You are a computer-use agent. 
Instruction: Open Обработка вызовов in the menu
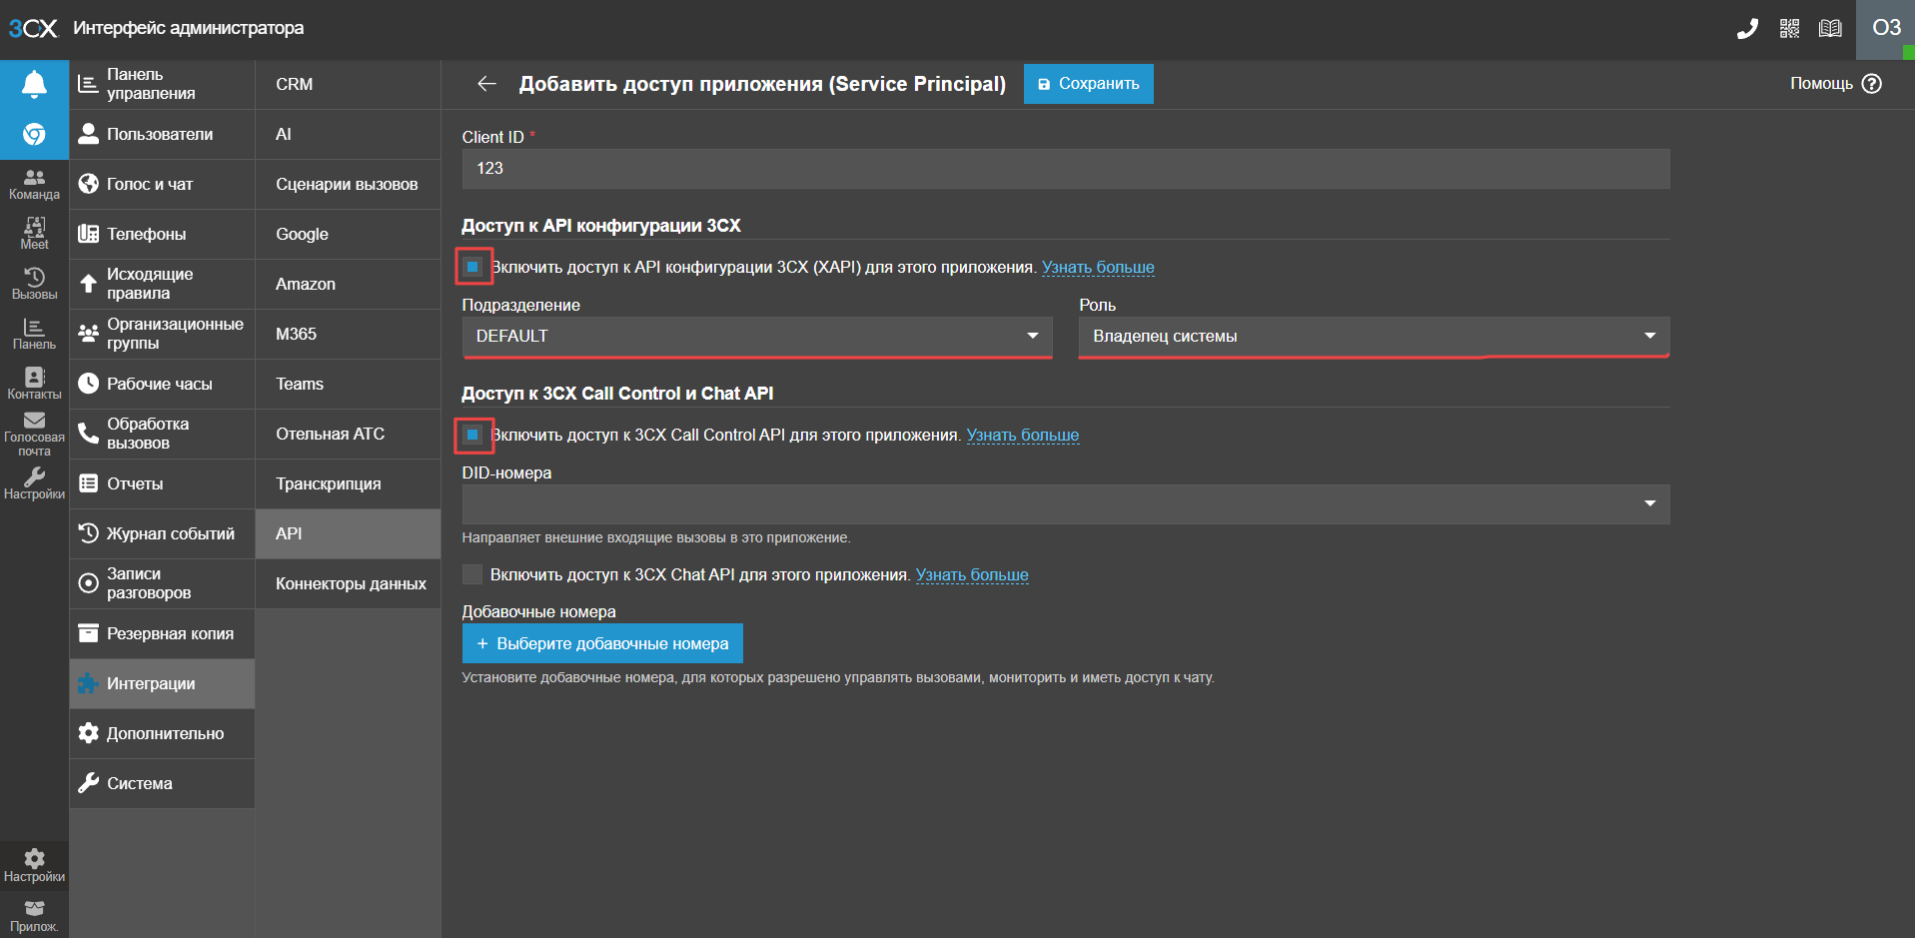click(x=162, y=434)
